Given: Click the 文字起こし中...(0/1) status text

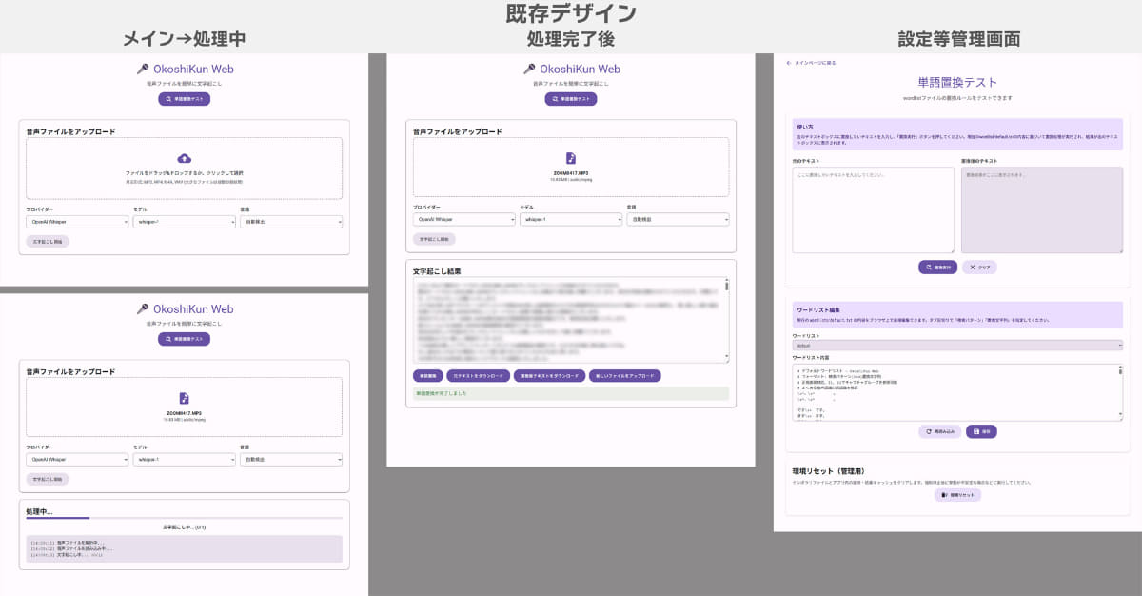Looking at the screenshot, I should coord(185,526).
